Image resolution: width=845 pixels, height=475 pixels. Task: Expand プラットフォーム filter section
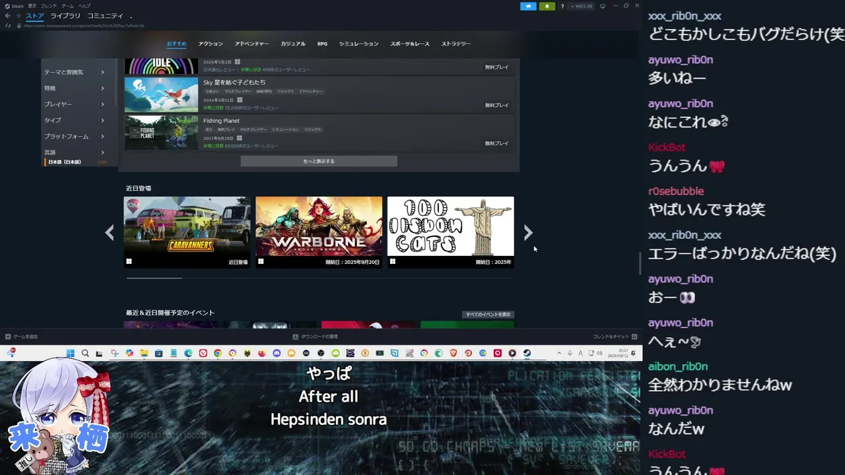[x=75, y=136]
